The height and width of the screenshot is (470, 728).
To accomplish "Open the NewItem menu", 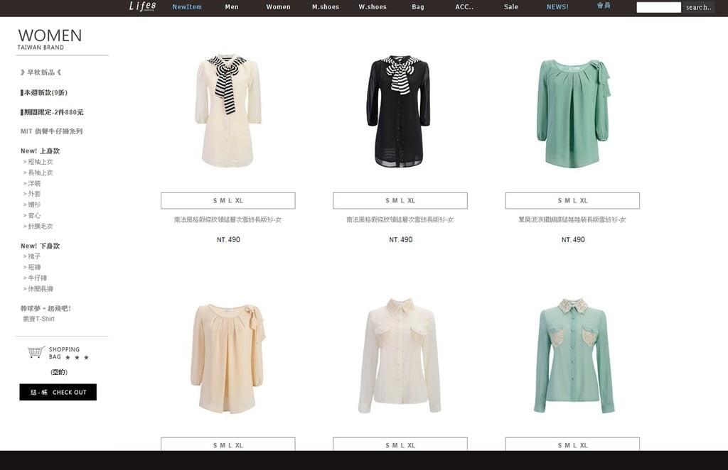I will [187, 7].
